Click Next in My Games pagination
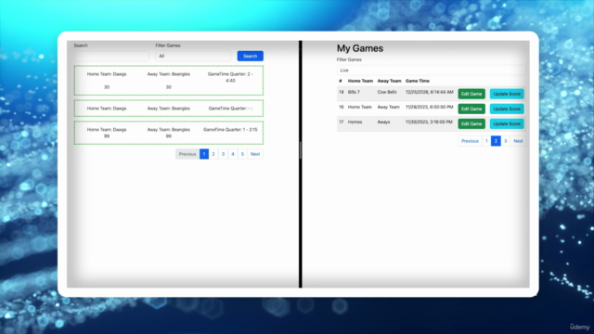Viewport: 594px width, 334px height. point(518,141)
